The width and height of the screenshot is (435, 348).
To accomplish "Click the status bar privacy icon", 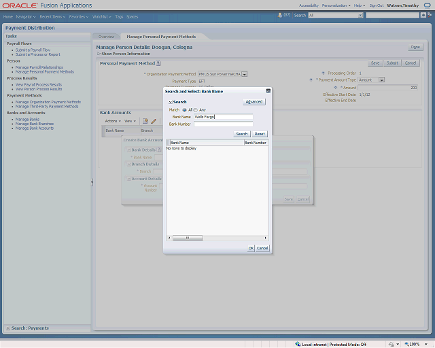I will coord(391,344).
